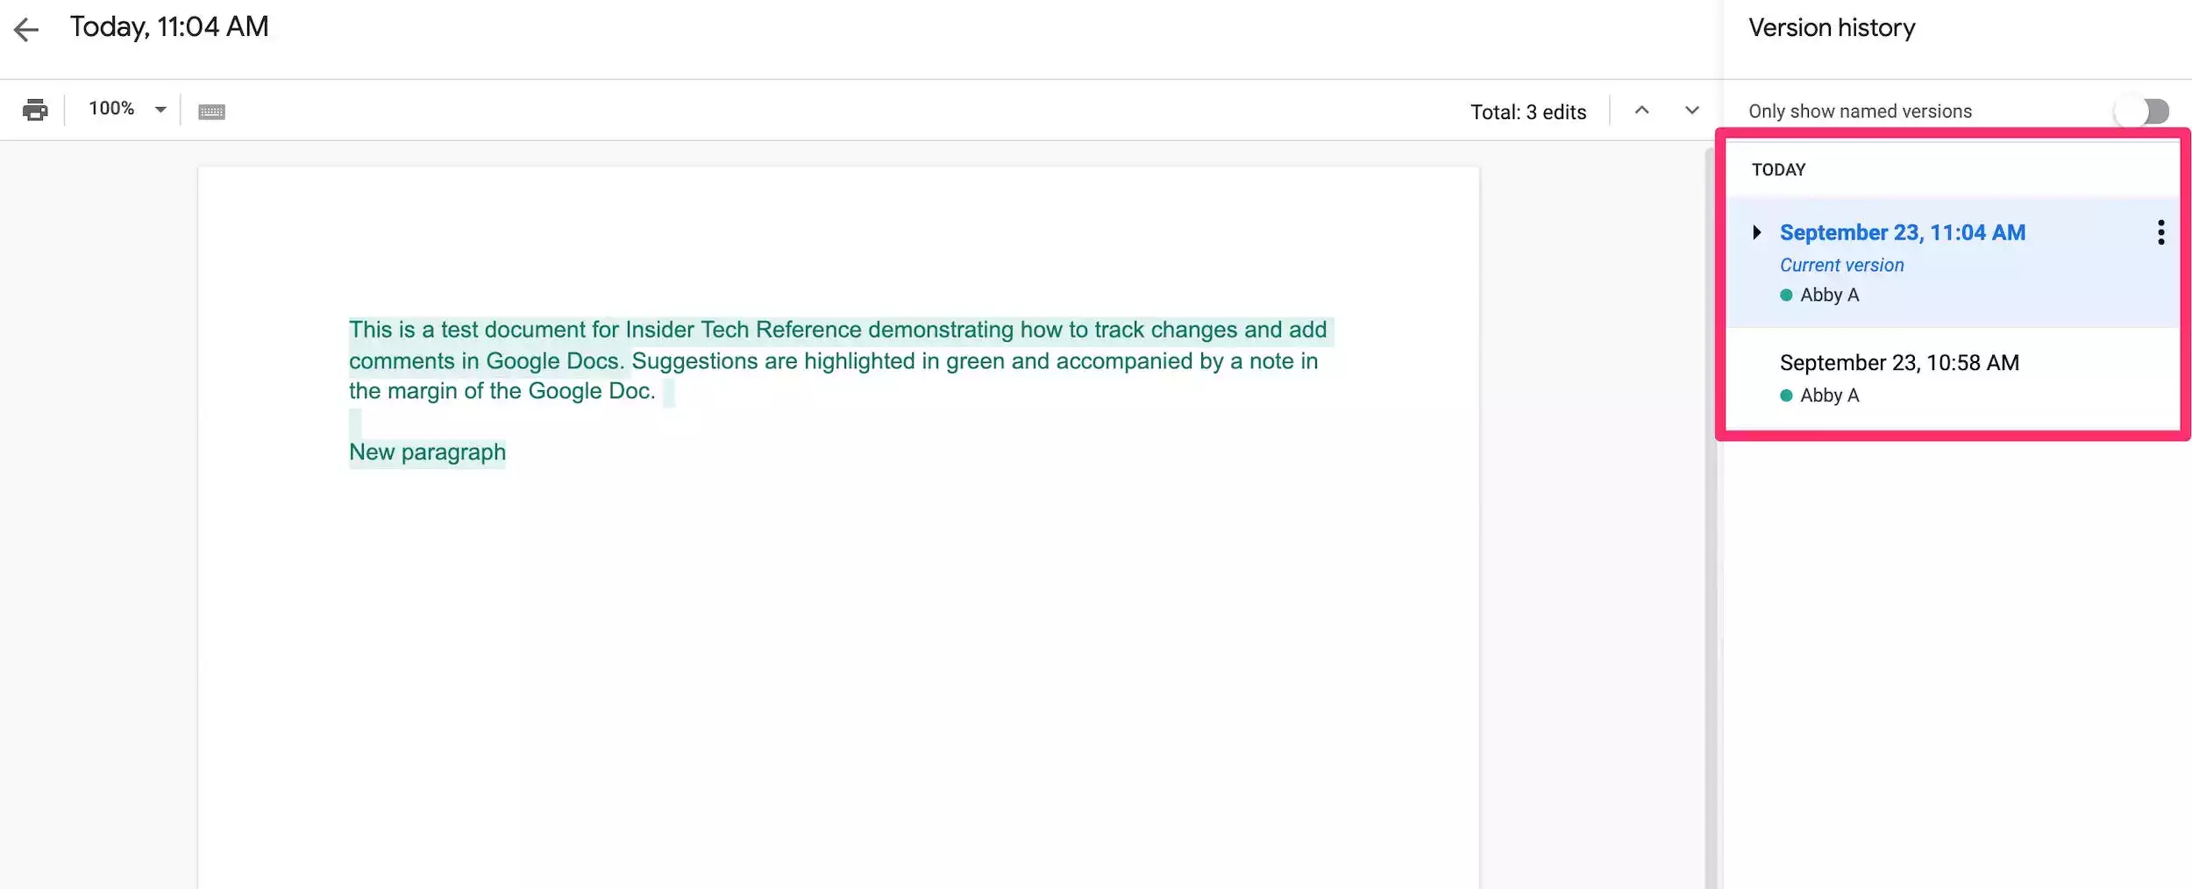Screen dimensions: 2192x889
Task: Jump to the previous edit
Action: [1641, 110]
